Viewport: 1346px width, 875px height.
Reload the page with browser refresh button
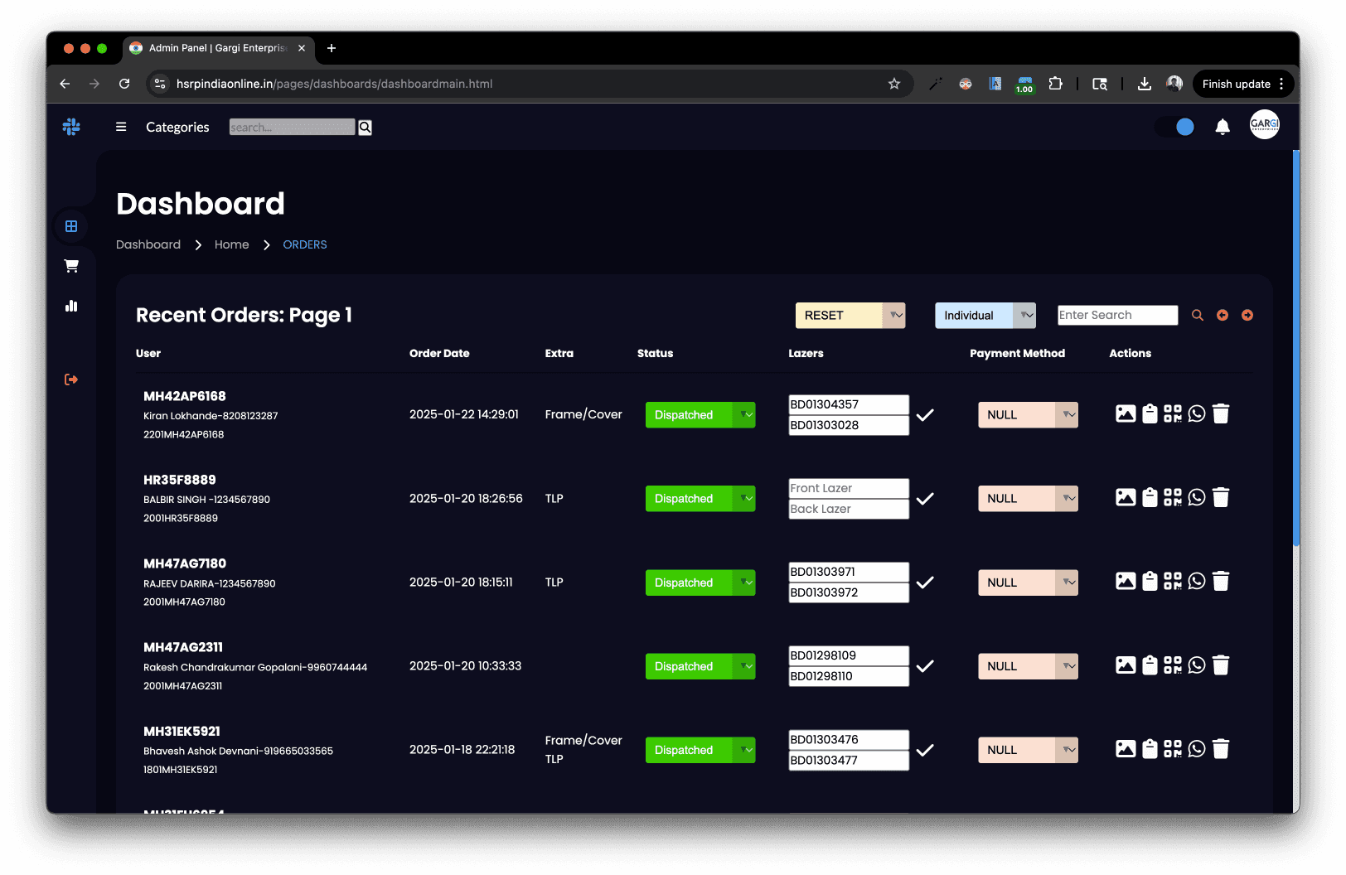click(124, 84)
